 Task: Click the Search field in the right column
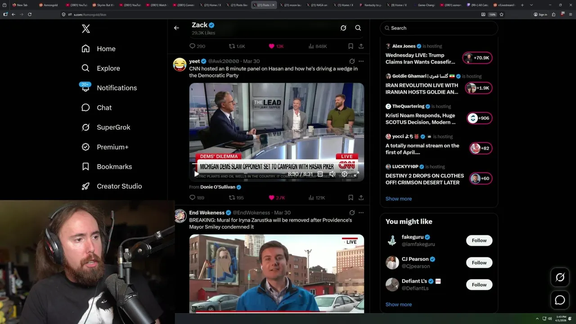439,28
